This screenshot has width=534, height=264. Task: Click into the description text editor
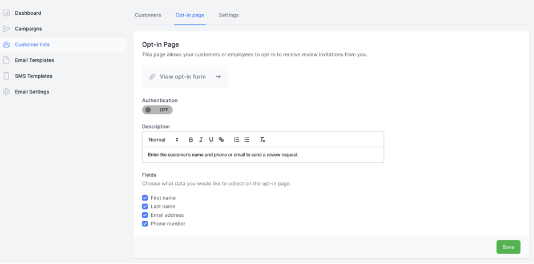point(262,155)
